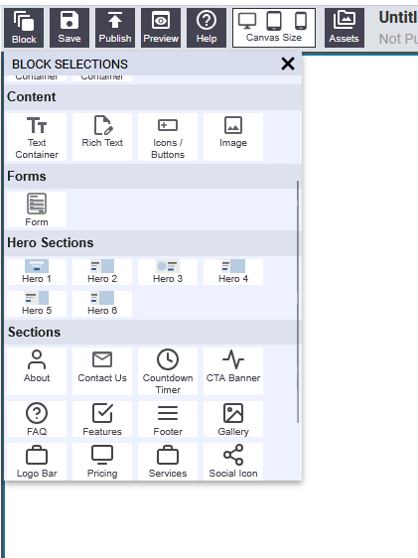The height and width of the screenshot is (558, 418).
Task: Select the Hero 6 layout thumbnail
Action: pos(102,304)
